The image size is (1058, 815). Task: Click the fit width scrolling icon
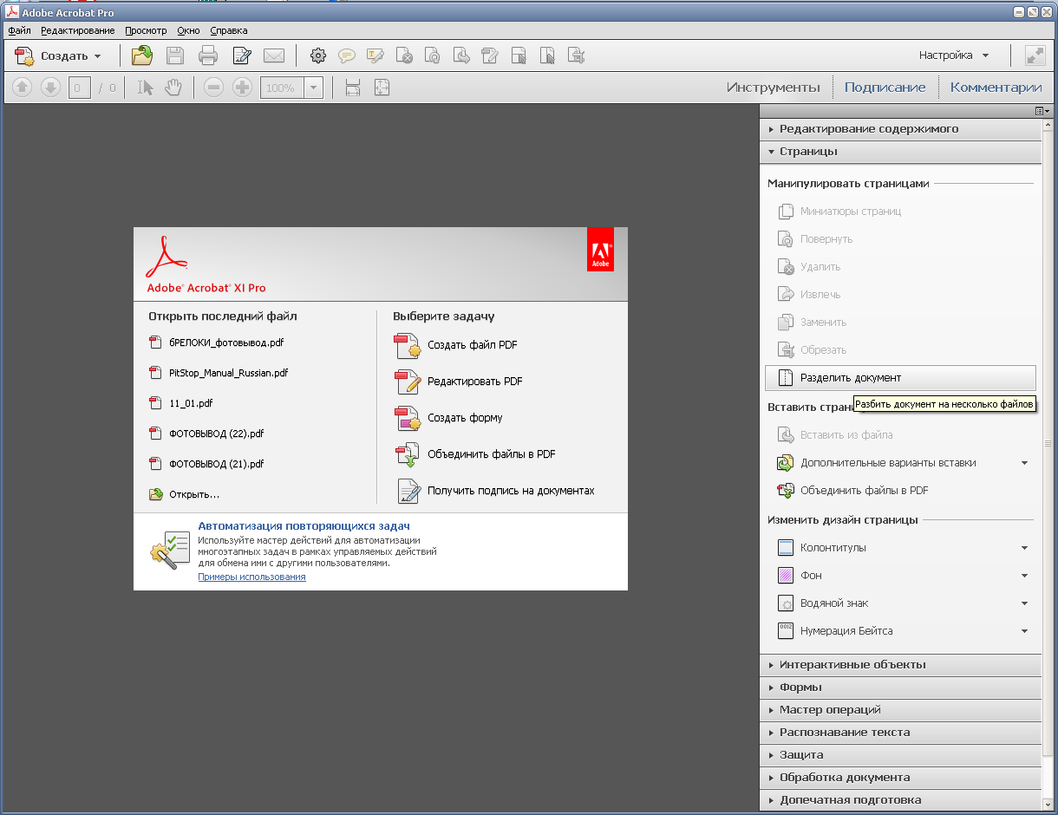(353, 88)
